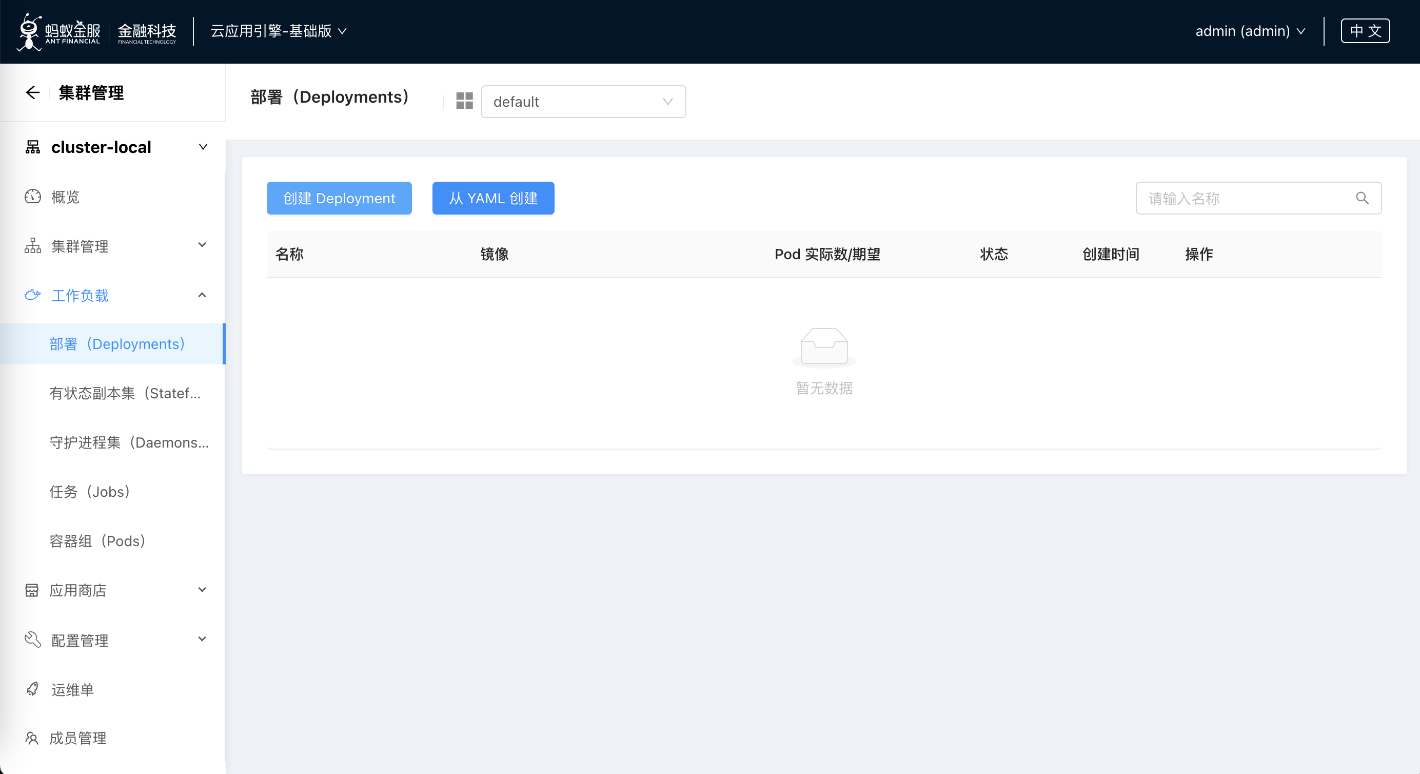Open the 云应用引擎-基础版 product dropdown
The image size is (1420, 774).
tap(278, 31)
